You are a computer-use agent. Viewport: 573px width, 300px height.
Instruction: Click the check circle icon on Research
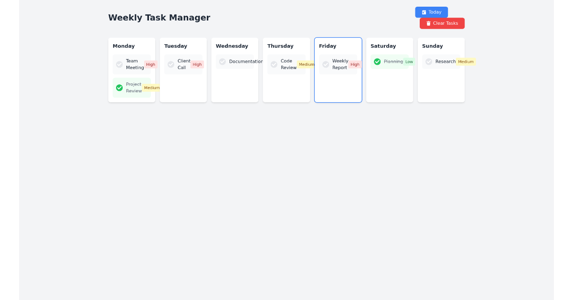pyautogui.click(x=428, y=61)
